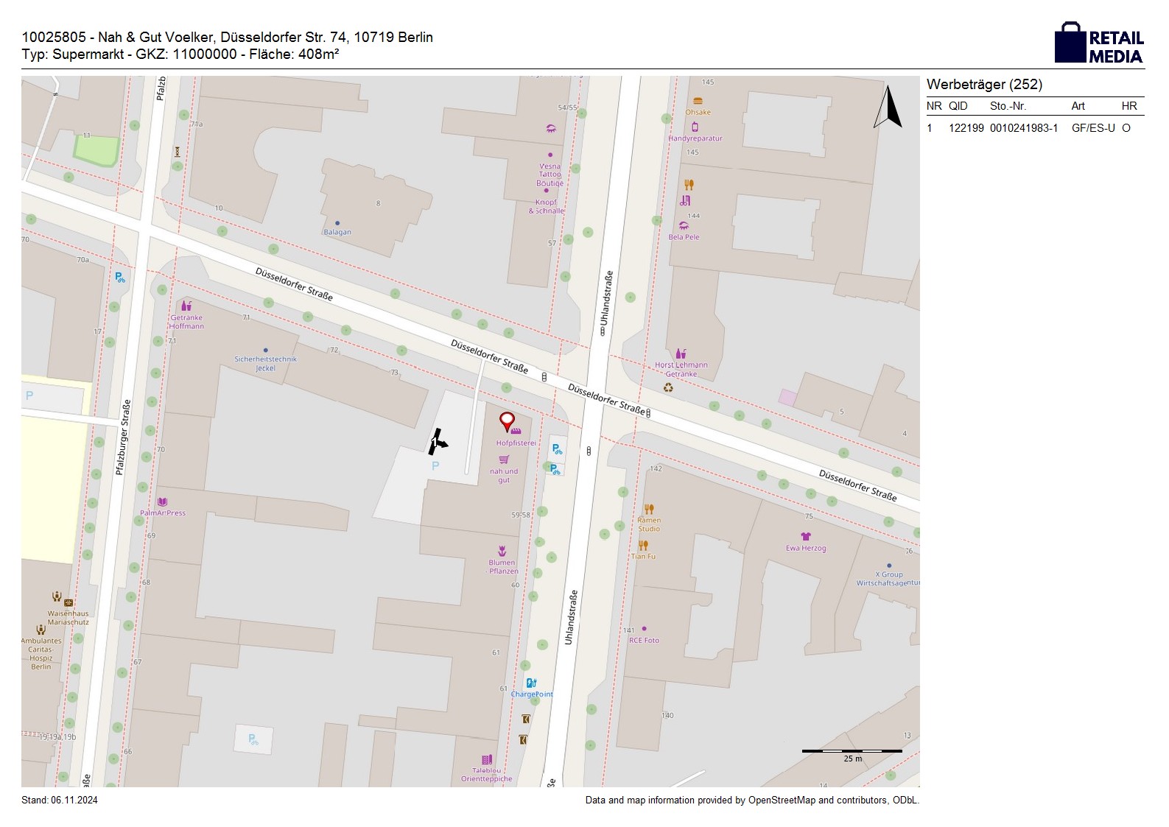
Task: Click the Sto.-Nr. column header
Action: tap(1008, 106)
